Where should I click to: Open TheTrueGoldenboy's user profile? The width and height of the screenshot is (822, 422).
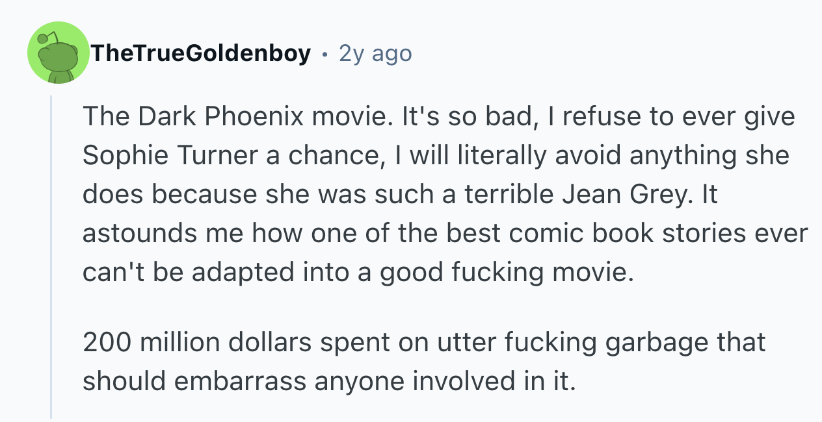[x=200, y=53]
